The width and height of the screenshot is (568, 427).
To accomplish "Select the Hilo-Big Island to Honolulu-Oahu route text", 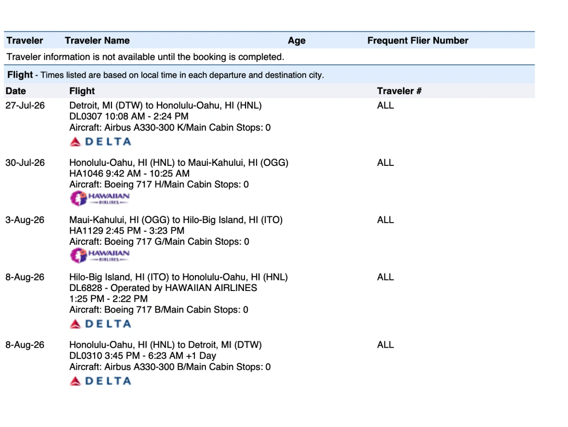I will click(178, 277).
